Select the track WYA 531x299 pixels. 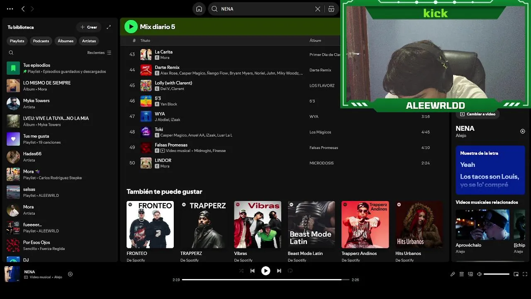pyautogui.click(x=160, y=114)
